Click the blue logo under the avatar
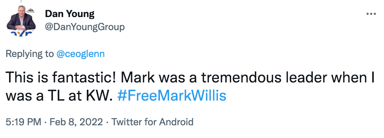Screen dimensions: 384x138 [21, 34]
